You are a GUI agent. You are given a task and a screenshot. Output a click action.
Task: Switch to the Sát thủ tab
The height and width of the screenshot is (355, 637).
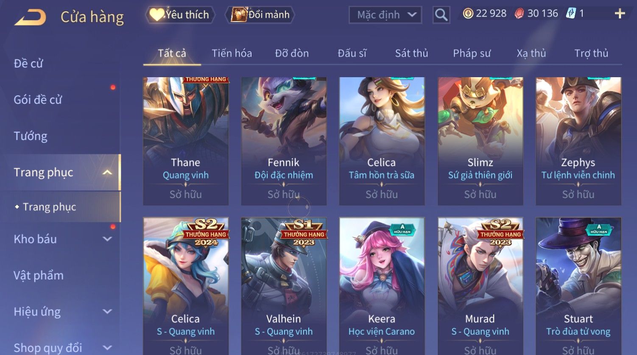tap(411, 53)
